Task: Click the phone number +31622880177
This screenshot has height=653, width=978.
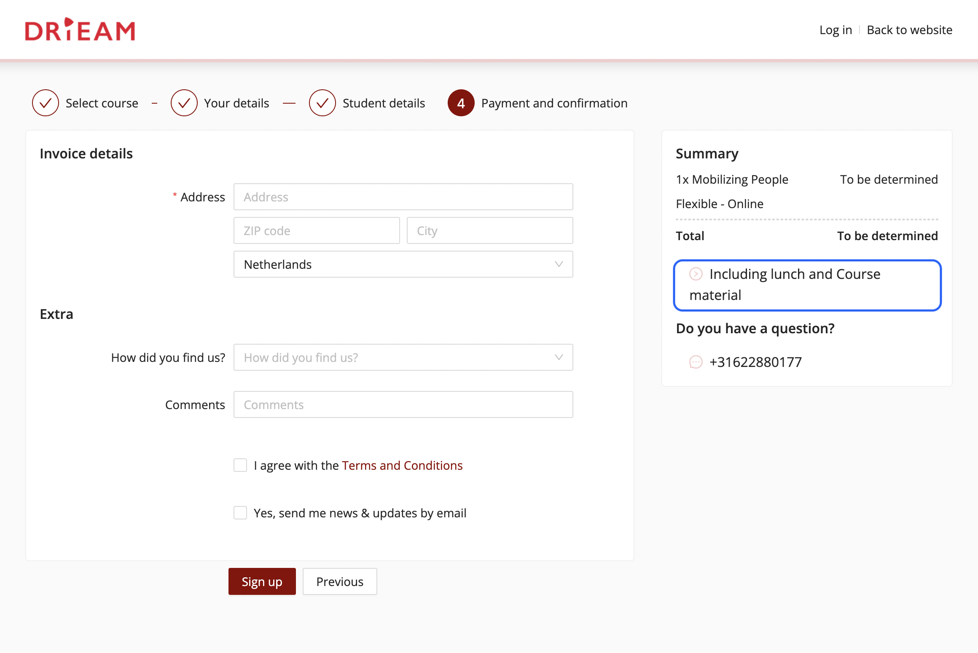Action: pyautogui.click(x=755, y=362)
